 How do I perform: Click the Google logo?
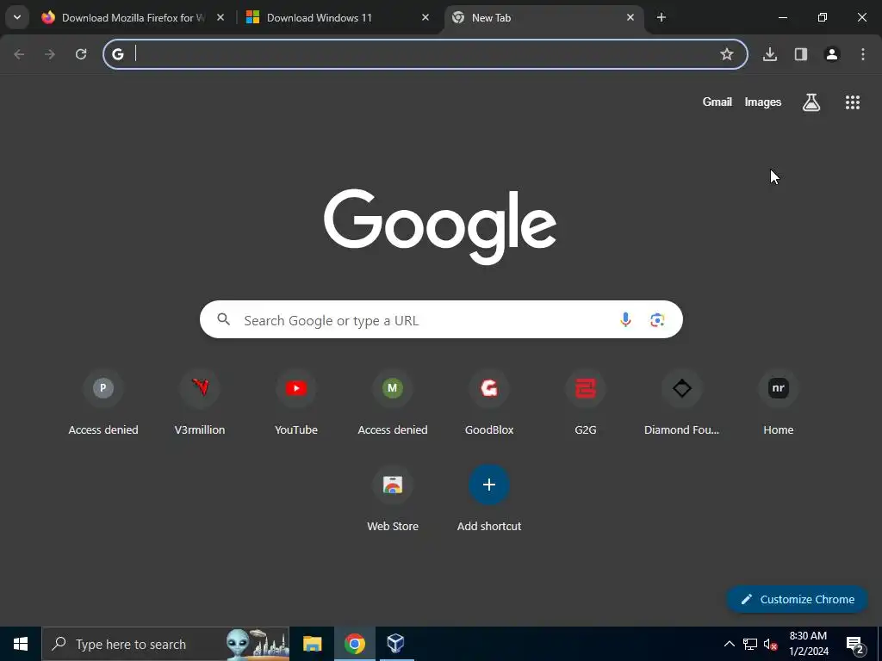point(440,226)
